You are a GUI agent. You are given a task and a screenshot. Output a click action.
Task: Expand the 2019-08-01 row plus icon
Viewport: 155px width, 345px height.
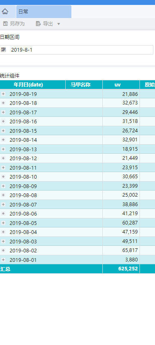click(3, 260)
